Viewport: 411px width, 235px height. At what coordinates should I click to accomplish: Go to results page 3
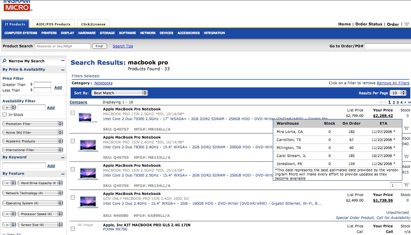pos(398,102)
